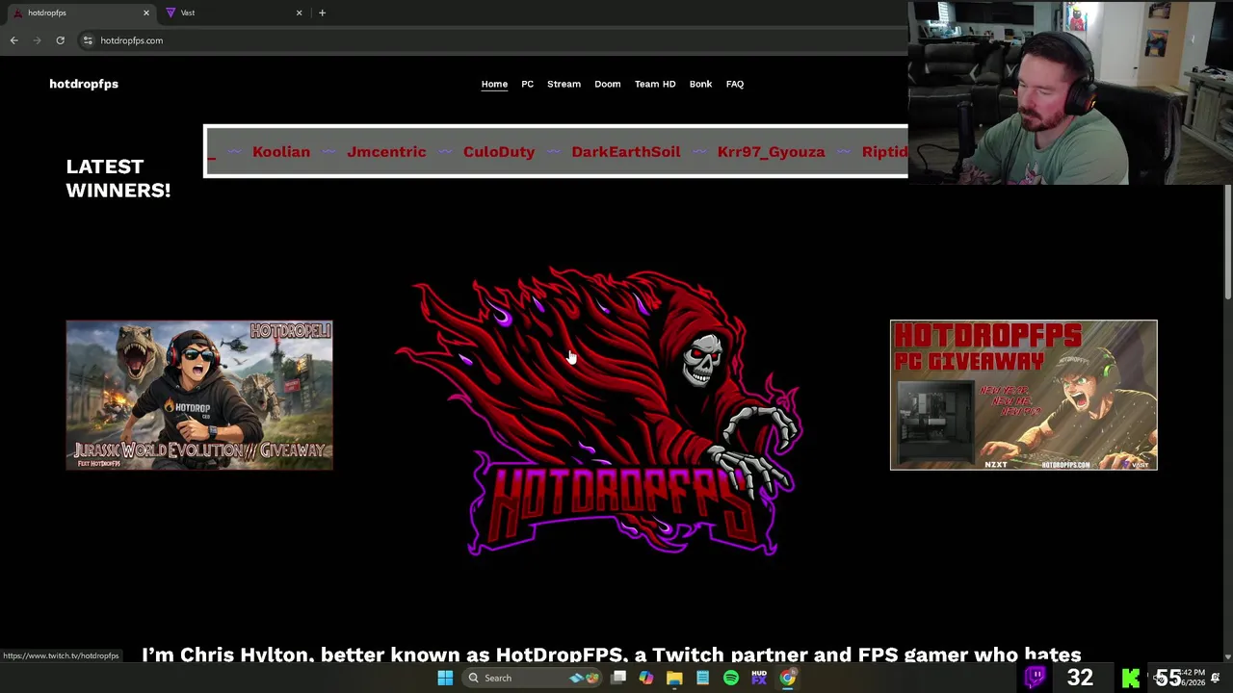Close the hotdropfps browser tab
1233x693 pixels.
[x=146, y=13]
